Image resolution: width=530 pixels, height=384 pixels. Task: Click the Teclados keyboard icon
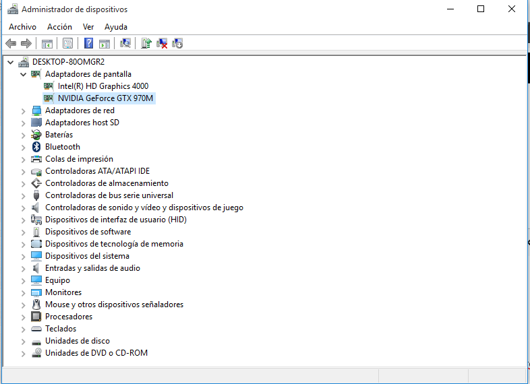[x=36, y=329]
